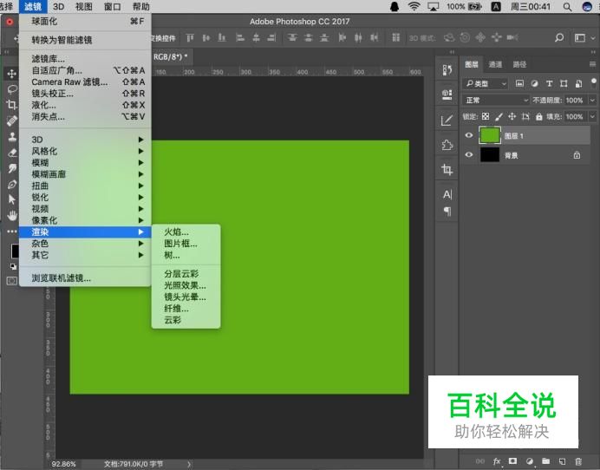Open the 不透明度 opacity dropdown arrow
This screenshot has height=470, width=600.
pyautogui.click(x=592, y=100)
